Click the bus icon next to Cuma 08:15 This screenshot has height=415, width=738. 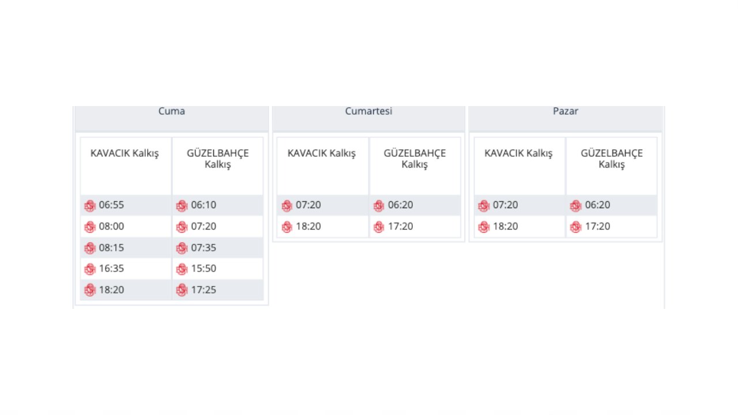pyautogui.click(x=89, y=248)
